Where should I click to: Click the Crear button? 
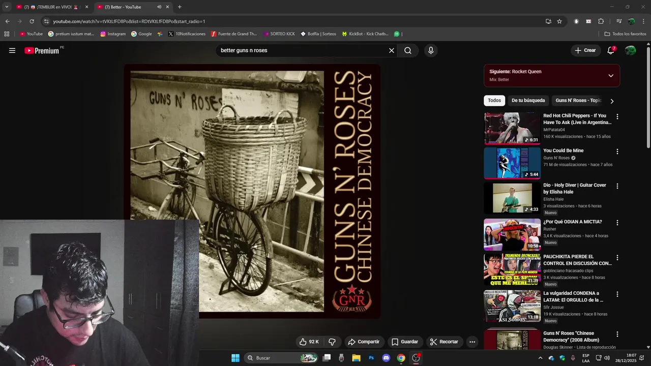pyautogui.click(x=585, y=50)
